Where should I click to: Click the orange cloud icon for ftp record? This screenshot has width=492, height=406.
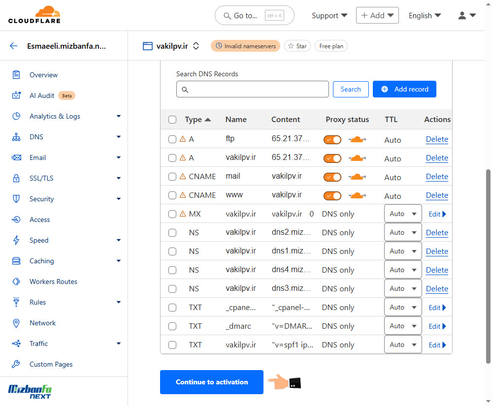(358, 139)
